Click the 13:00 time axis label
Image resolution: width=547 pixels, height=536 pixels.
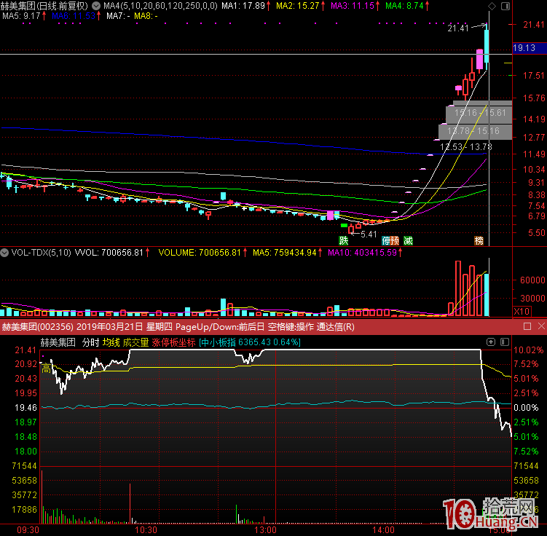click(x=265, y=530)
